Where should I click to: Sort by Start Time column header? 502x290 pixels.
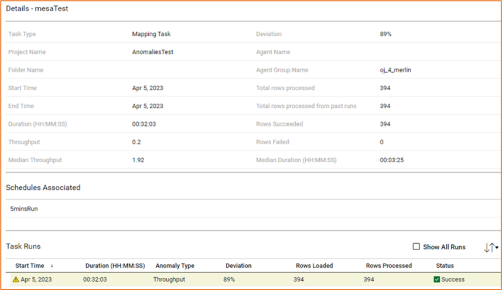(30, 265)
